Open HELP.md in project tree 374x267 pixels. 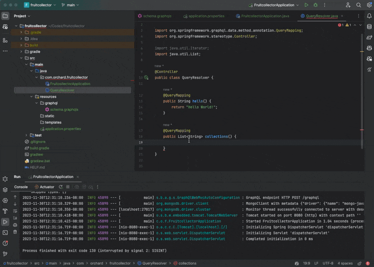point(37,167)
